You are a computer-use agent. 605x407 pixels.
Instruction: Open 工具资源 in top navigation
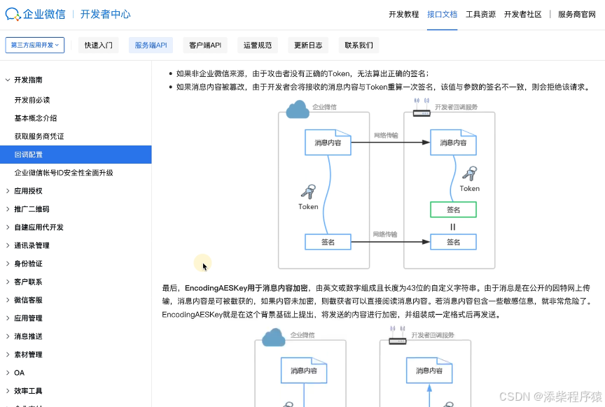click(480, 14)
